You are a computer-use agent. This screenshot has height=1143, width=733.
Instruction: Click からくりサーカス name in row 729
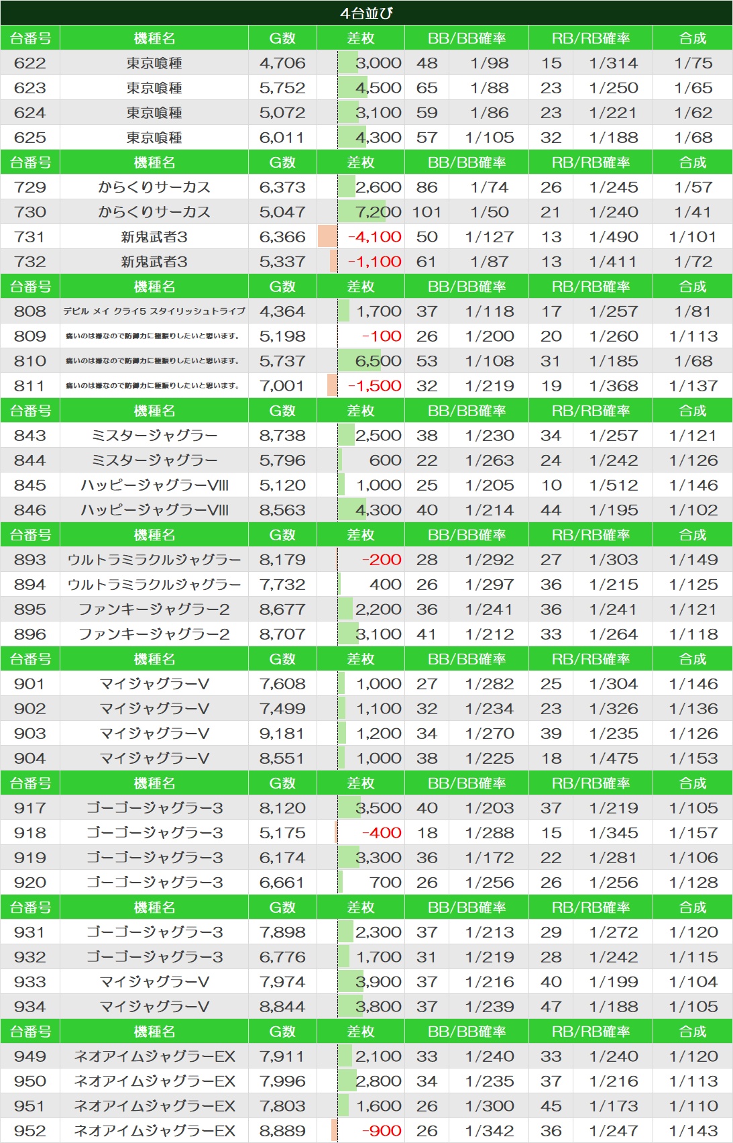point(154,187)
